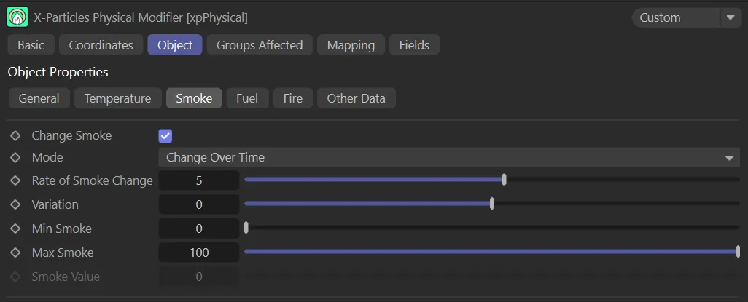Viewport: 748px width, 302px height.
Task: Click keyframe diamond beside Variation
Action: 15,204
